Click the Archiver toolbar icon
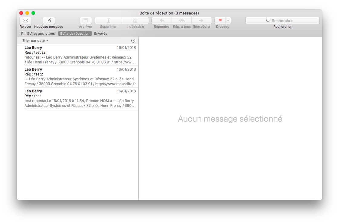This screenshot has height=224, width=339. coord(85,21)
